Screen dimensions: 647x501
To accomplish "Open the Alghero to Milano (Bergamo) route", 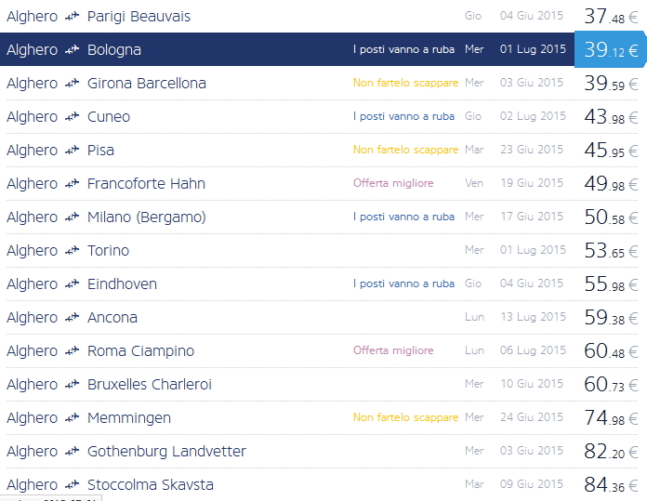I will point(146,218).
